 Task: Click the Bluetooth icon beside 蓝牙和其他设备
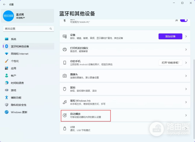coord(6,46)
